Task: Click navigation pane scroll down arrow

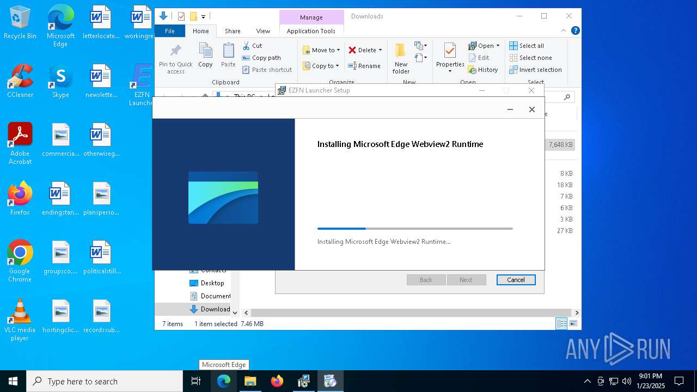Action: 235,313
